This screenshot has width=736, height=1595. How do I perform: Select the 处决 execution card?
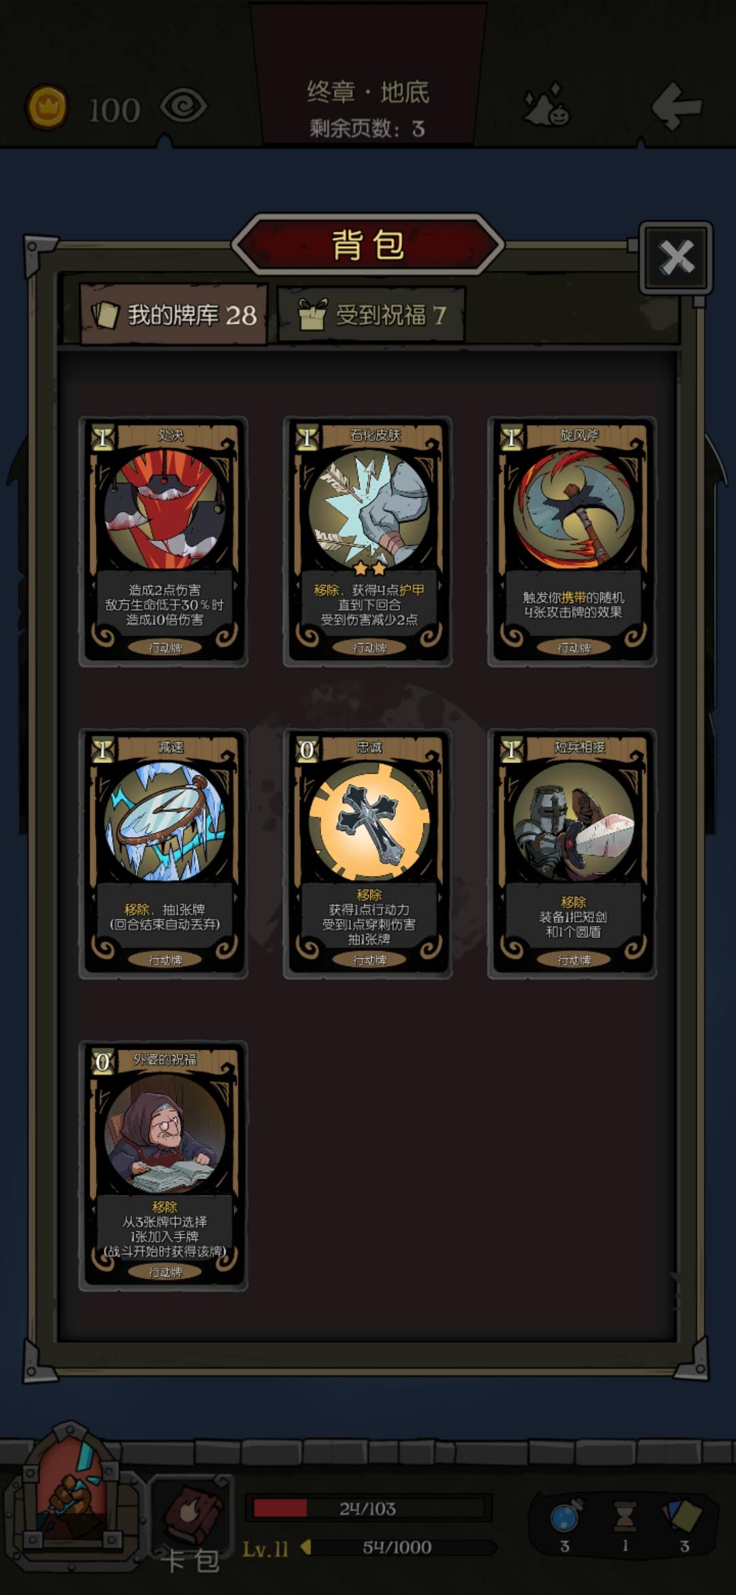164,541
